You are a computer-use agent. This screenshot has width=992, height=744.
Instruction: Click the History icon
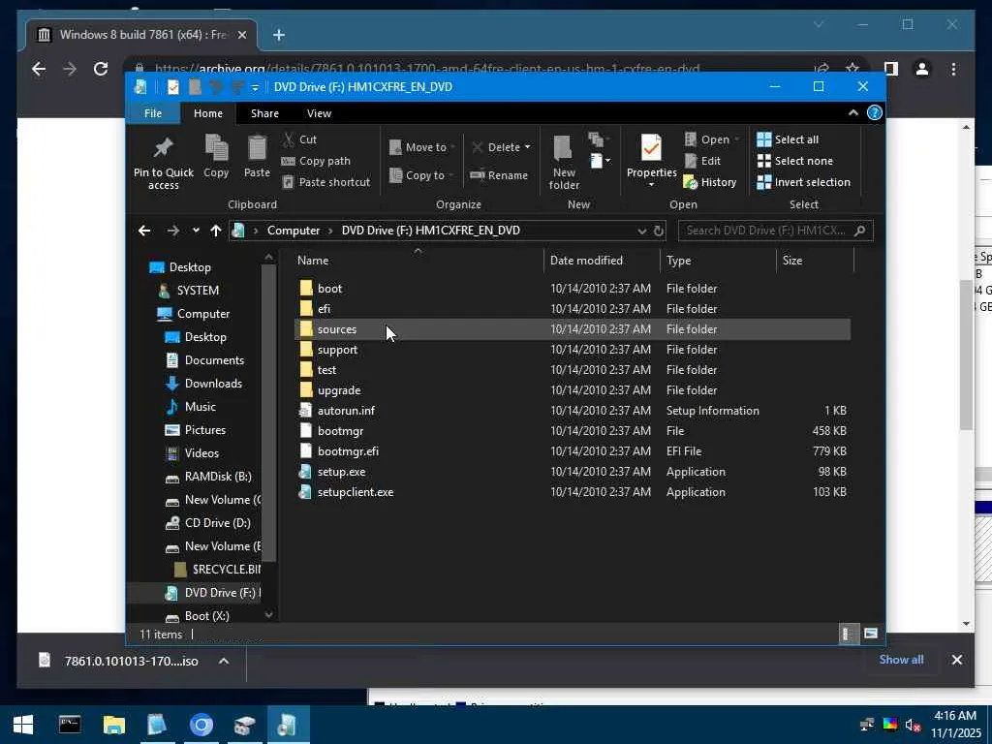click(690, 182)
